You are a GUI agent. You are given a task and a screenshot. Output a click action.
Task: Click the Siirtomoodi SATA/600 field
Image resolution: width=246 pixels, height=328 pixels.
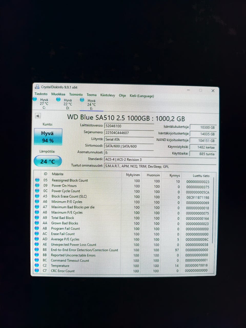(x=129, y=146)
